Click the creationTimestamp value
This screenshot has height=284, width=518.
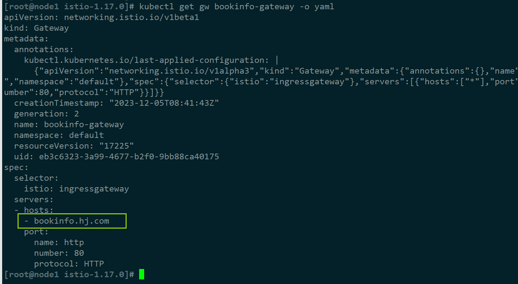[x=164, y=103]
